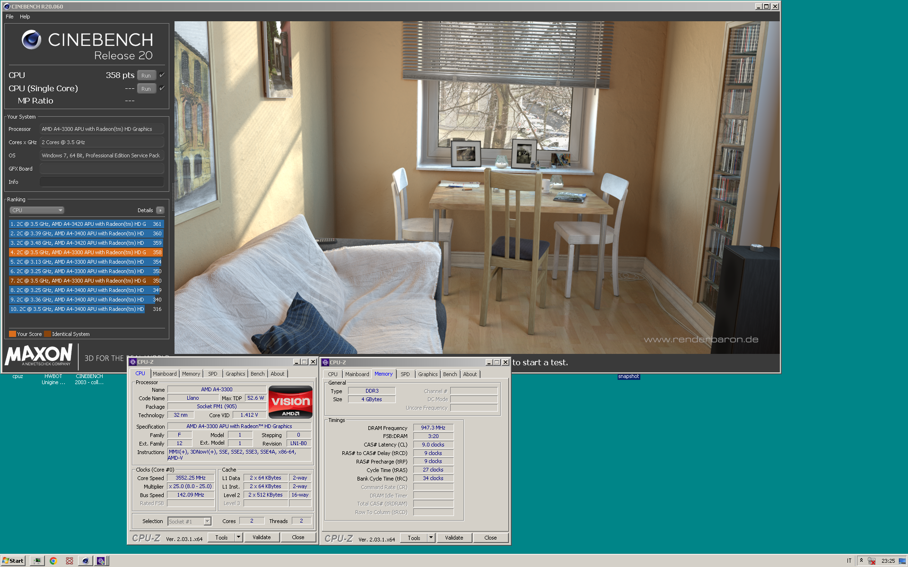This screenshot has width=908, height=567.
Task: Click the MAXON logo
Action: (x=39, y=354)
